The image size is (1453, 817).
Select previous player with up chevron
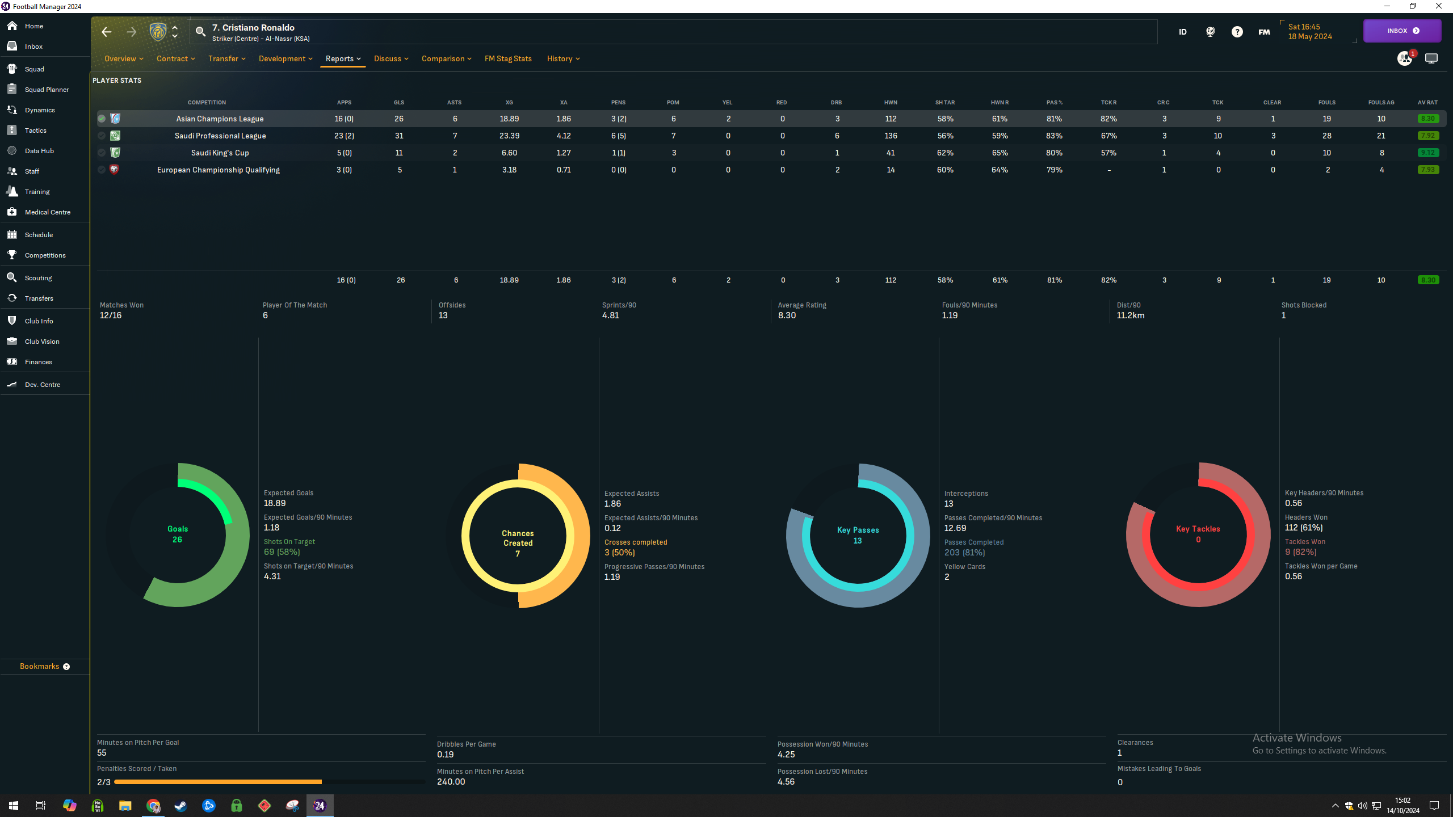pos(175,27)
